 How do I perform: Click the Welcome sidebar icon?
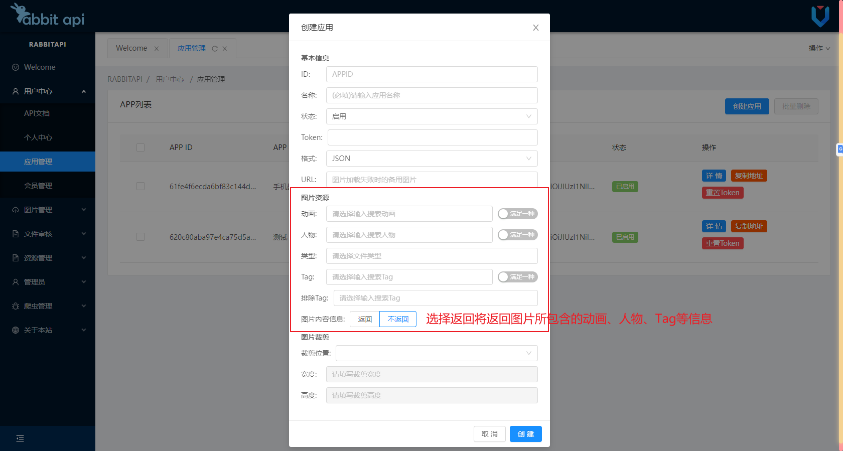pyautogui.click(x=16, y=67)
